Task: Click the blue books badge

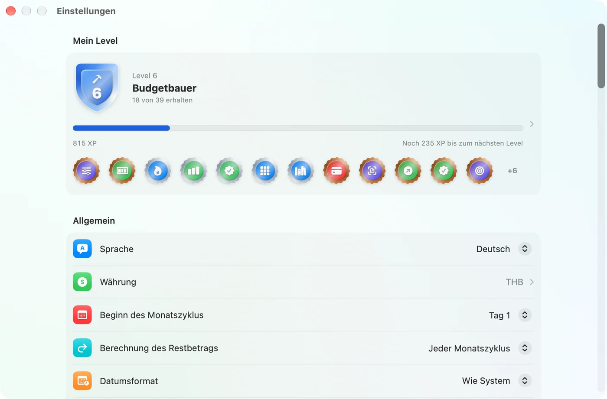Action: point(300,171)
